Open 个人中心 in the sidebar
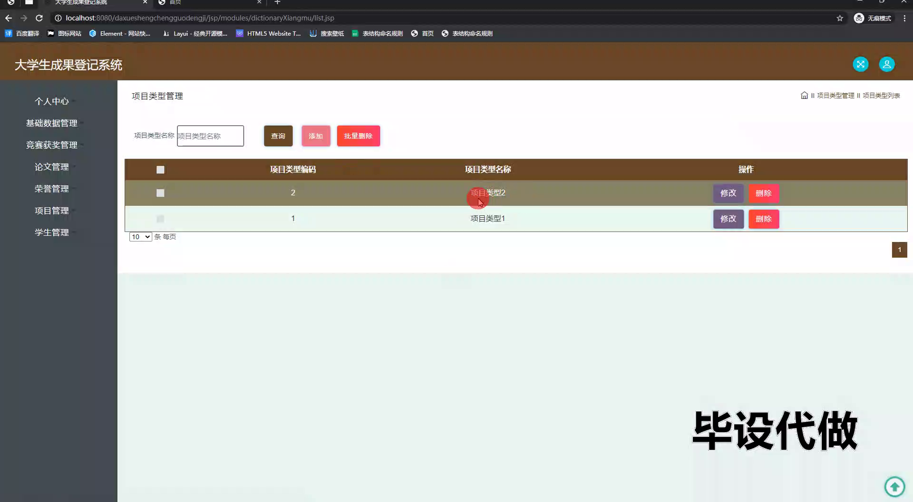This screenshot has width=913, height=502. pos(52,101)
